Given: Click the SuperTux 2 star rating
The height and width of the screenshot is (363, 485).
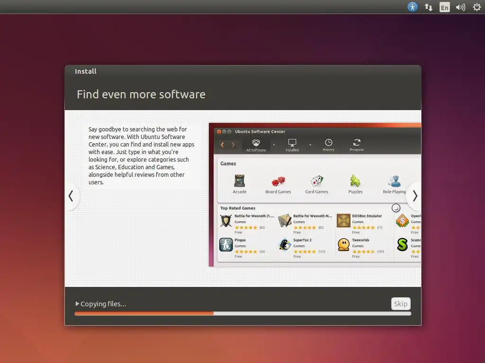Looking at the screenshot, I should pyautogui.click(x=305, y=251).
